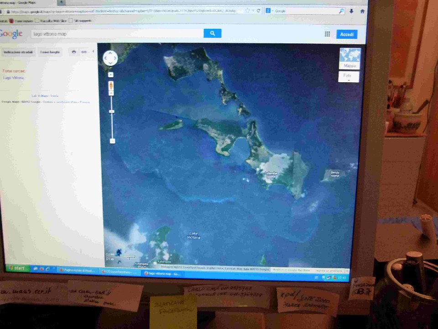This screenshot has height=329, width=438.
Task: Click the IT language indicator in the taskbar
Action: coord(317,277)
